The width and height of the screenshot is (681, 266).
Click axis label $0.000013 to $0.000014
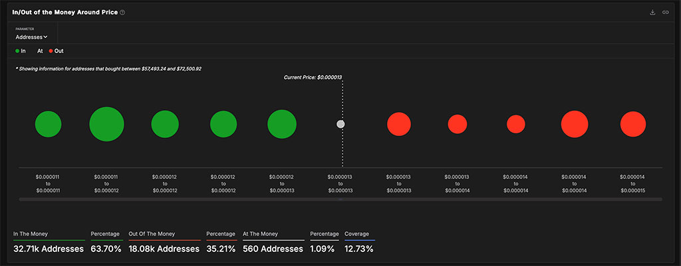pyautogui.click(x=457, y=184)
